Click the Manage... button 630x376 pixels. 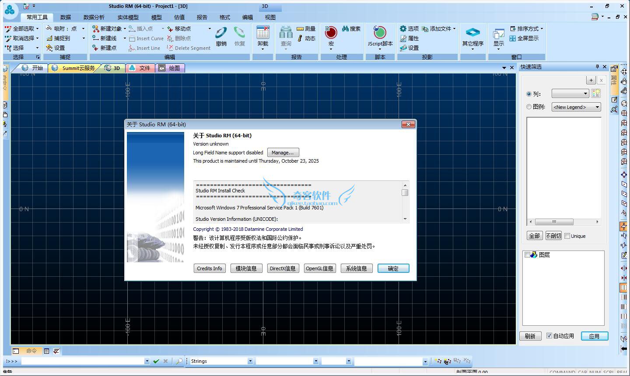[283, 153]
